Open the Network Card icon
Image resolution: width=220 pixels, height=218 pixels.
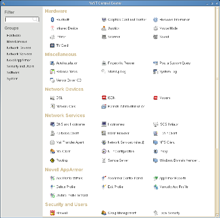coord(52,107)
